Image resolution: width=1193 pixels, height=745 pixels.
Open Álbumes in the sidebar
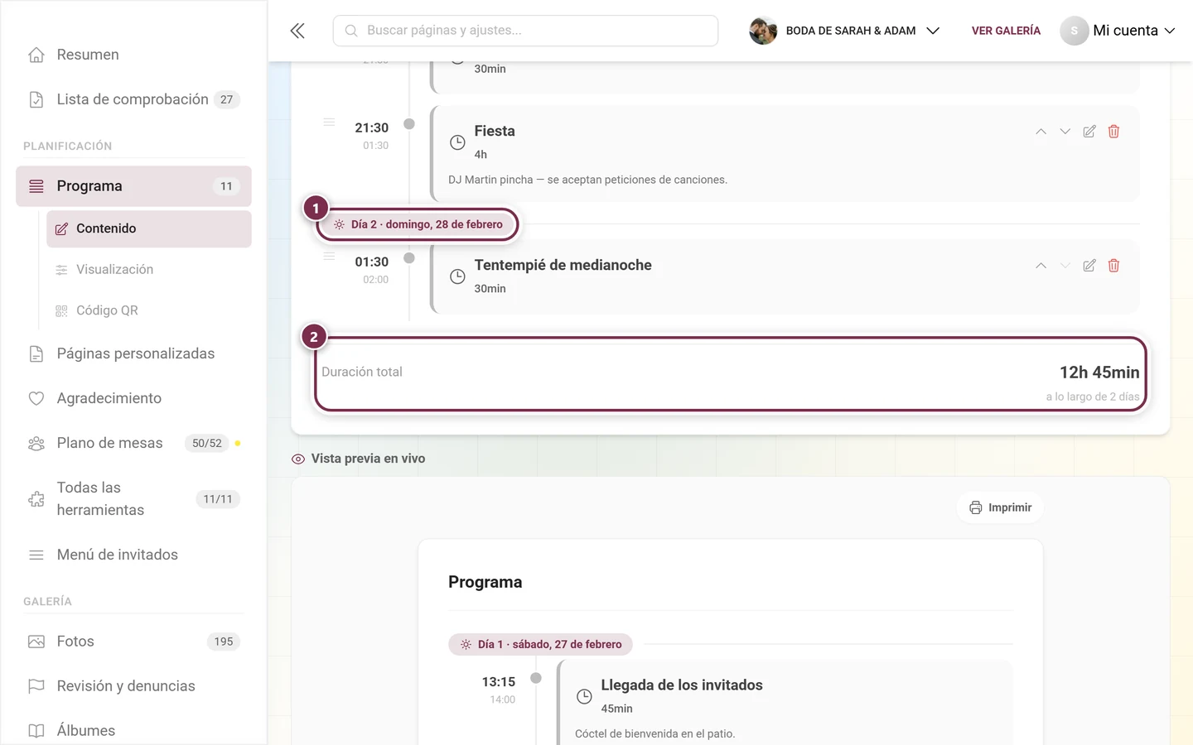133,731
